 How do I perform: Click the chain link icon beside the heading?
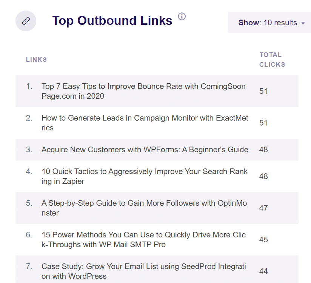(26, 21)
